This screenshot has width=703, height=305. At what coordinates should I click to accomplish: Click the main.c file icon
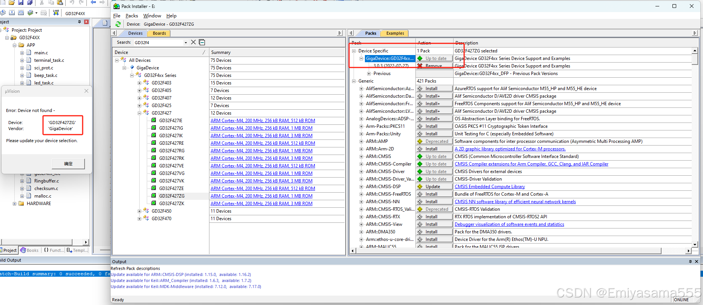[29, 52]
